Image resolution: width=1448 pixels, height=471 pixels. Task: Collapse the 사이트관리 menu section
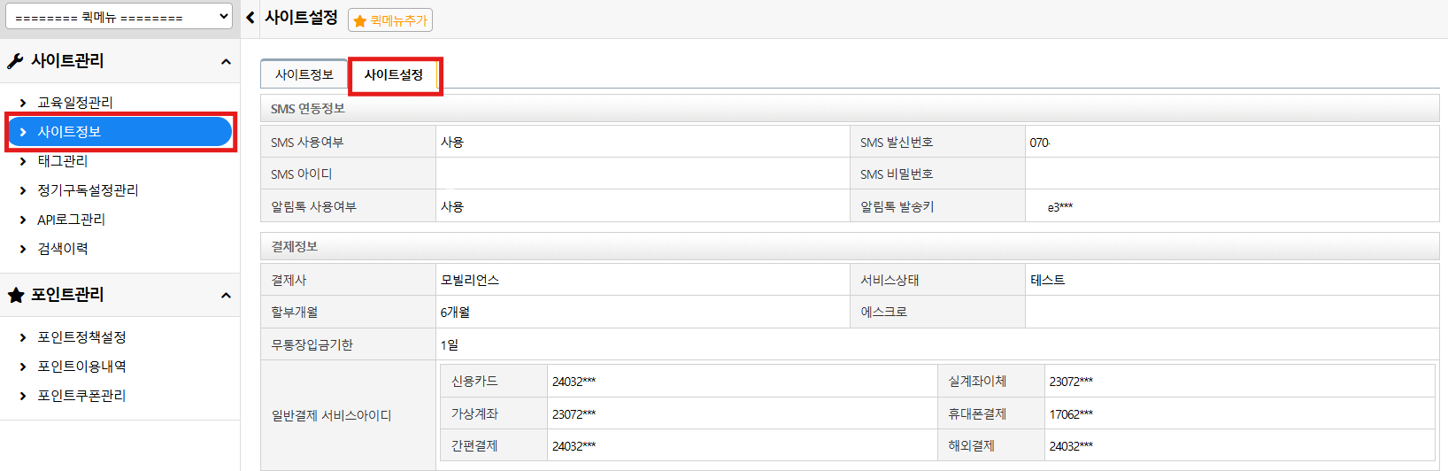tap(226, 62)
